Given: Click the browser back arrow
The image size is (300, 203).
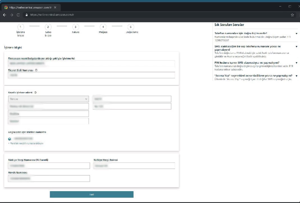Looking at the screenshot, I should 4,15.
